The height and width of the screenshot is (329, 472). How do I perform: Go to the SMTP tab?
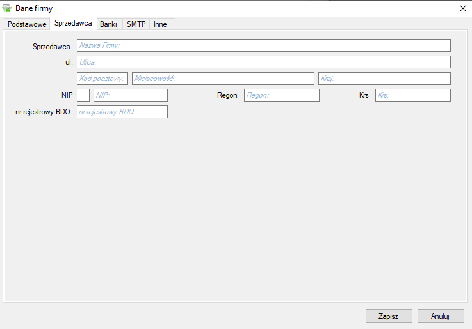tap(136, 24)
